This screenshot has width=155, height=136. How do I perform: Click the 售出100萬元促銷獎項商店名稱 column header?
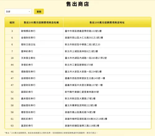pyautogui.click(x=41, y=22)
